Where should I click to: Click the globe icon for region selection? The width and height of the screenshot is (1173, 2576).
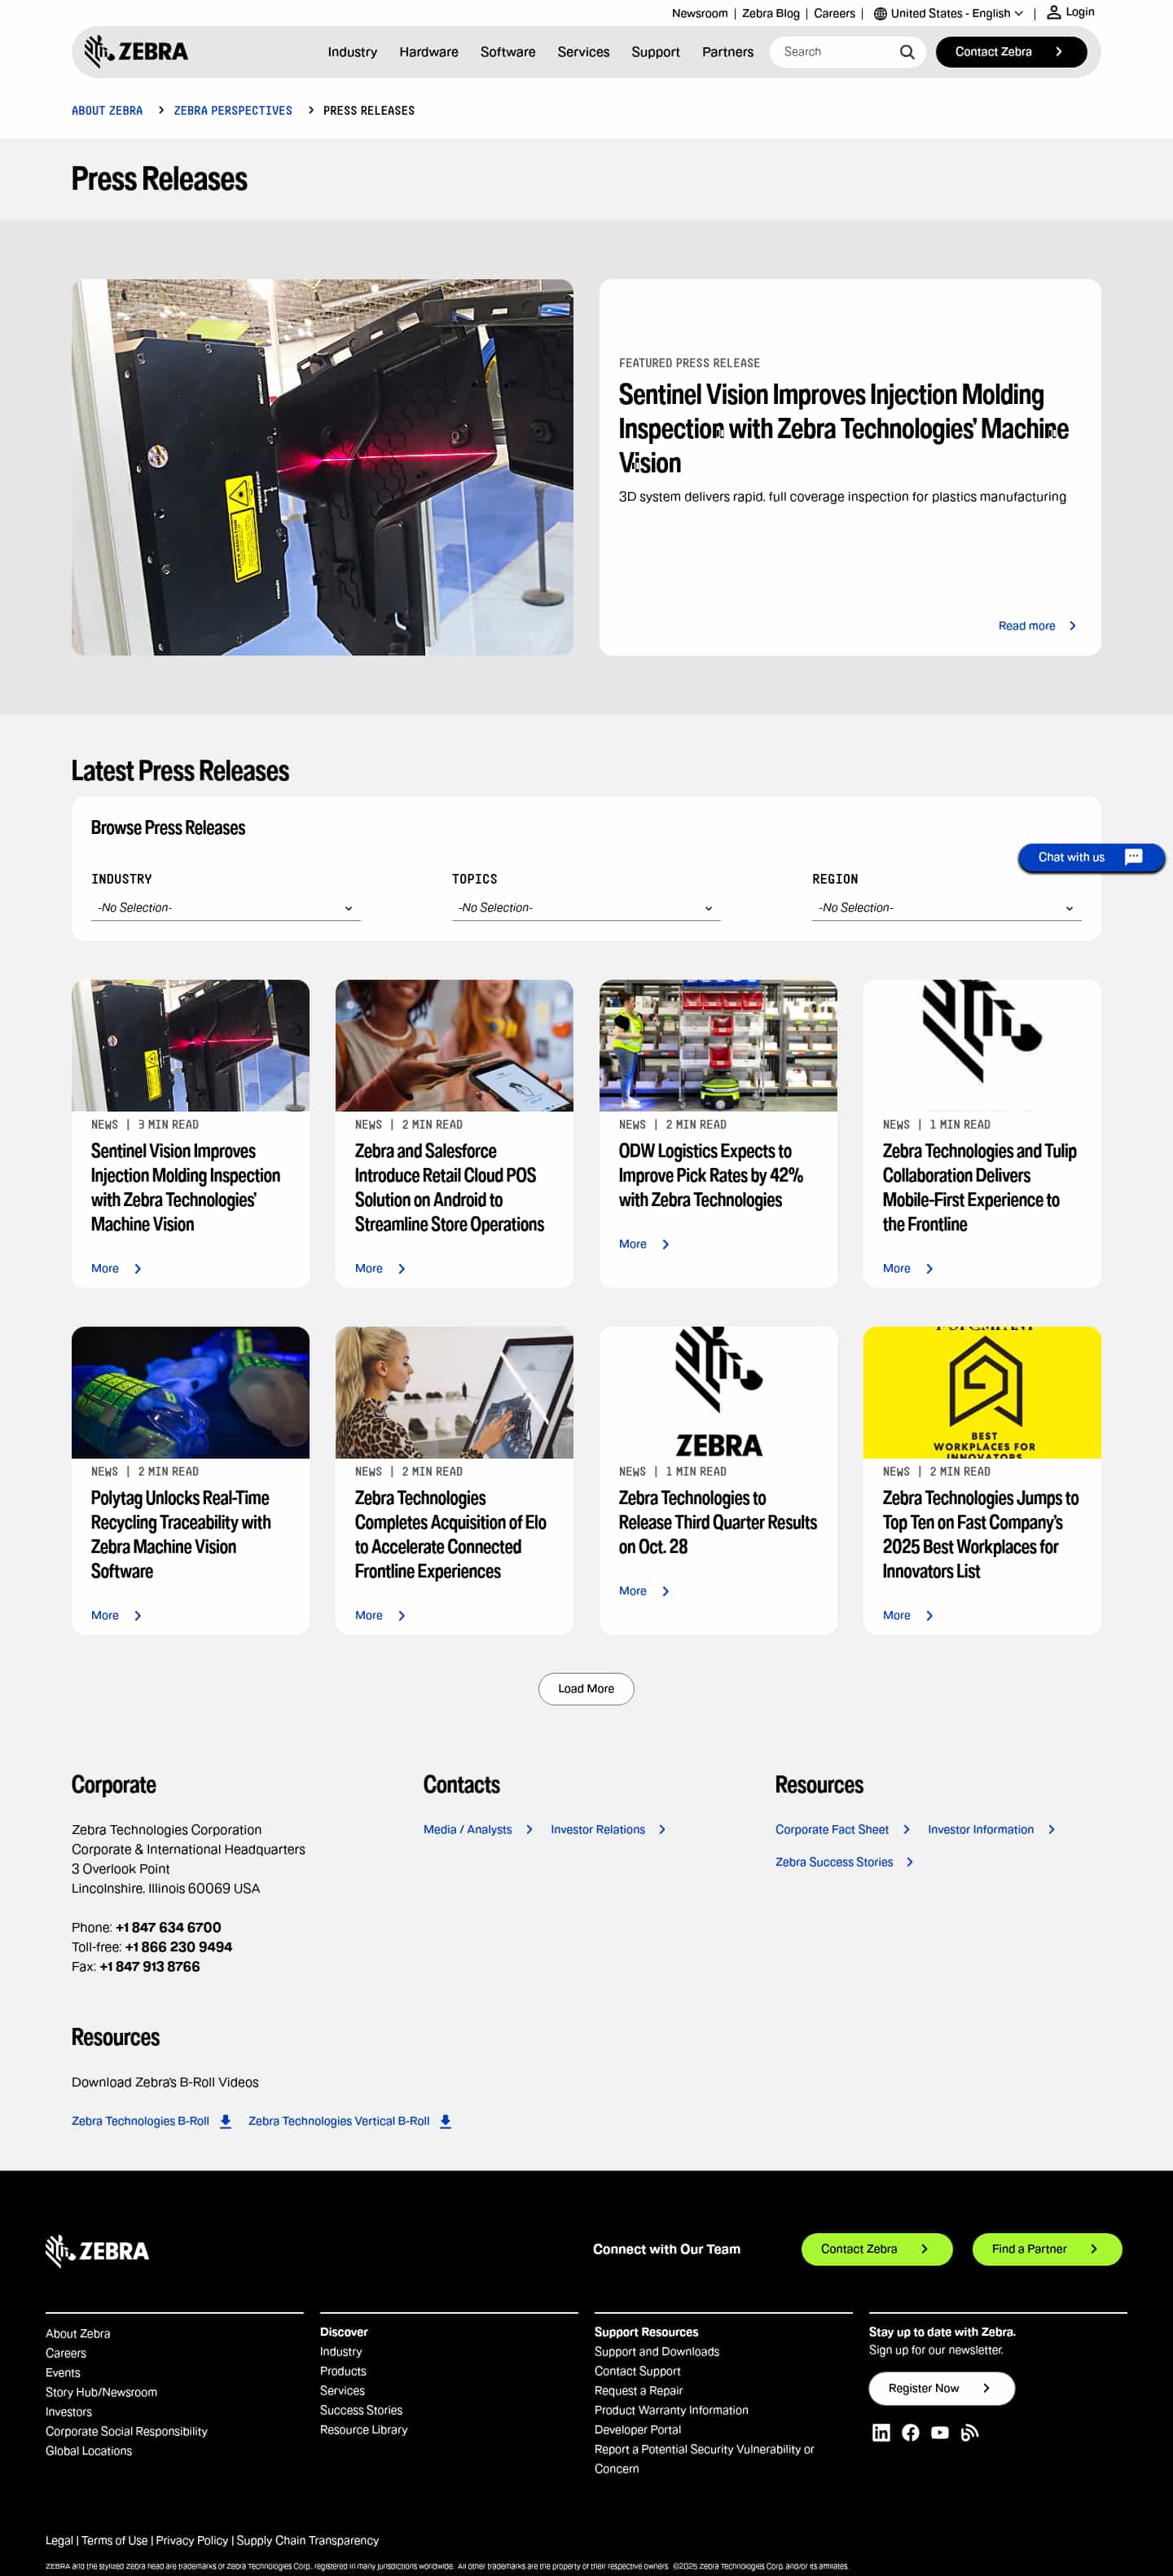point(880,14)
